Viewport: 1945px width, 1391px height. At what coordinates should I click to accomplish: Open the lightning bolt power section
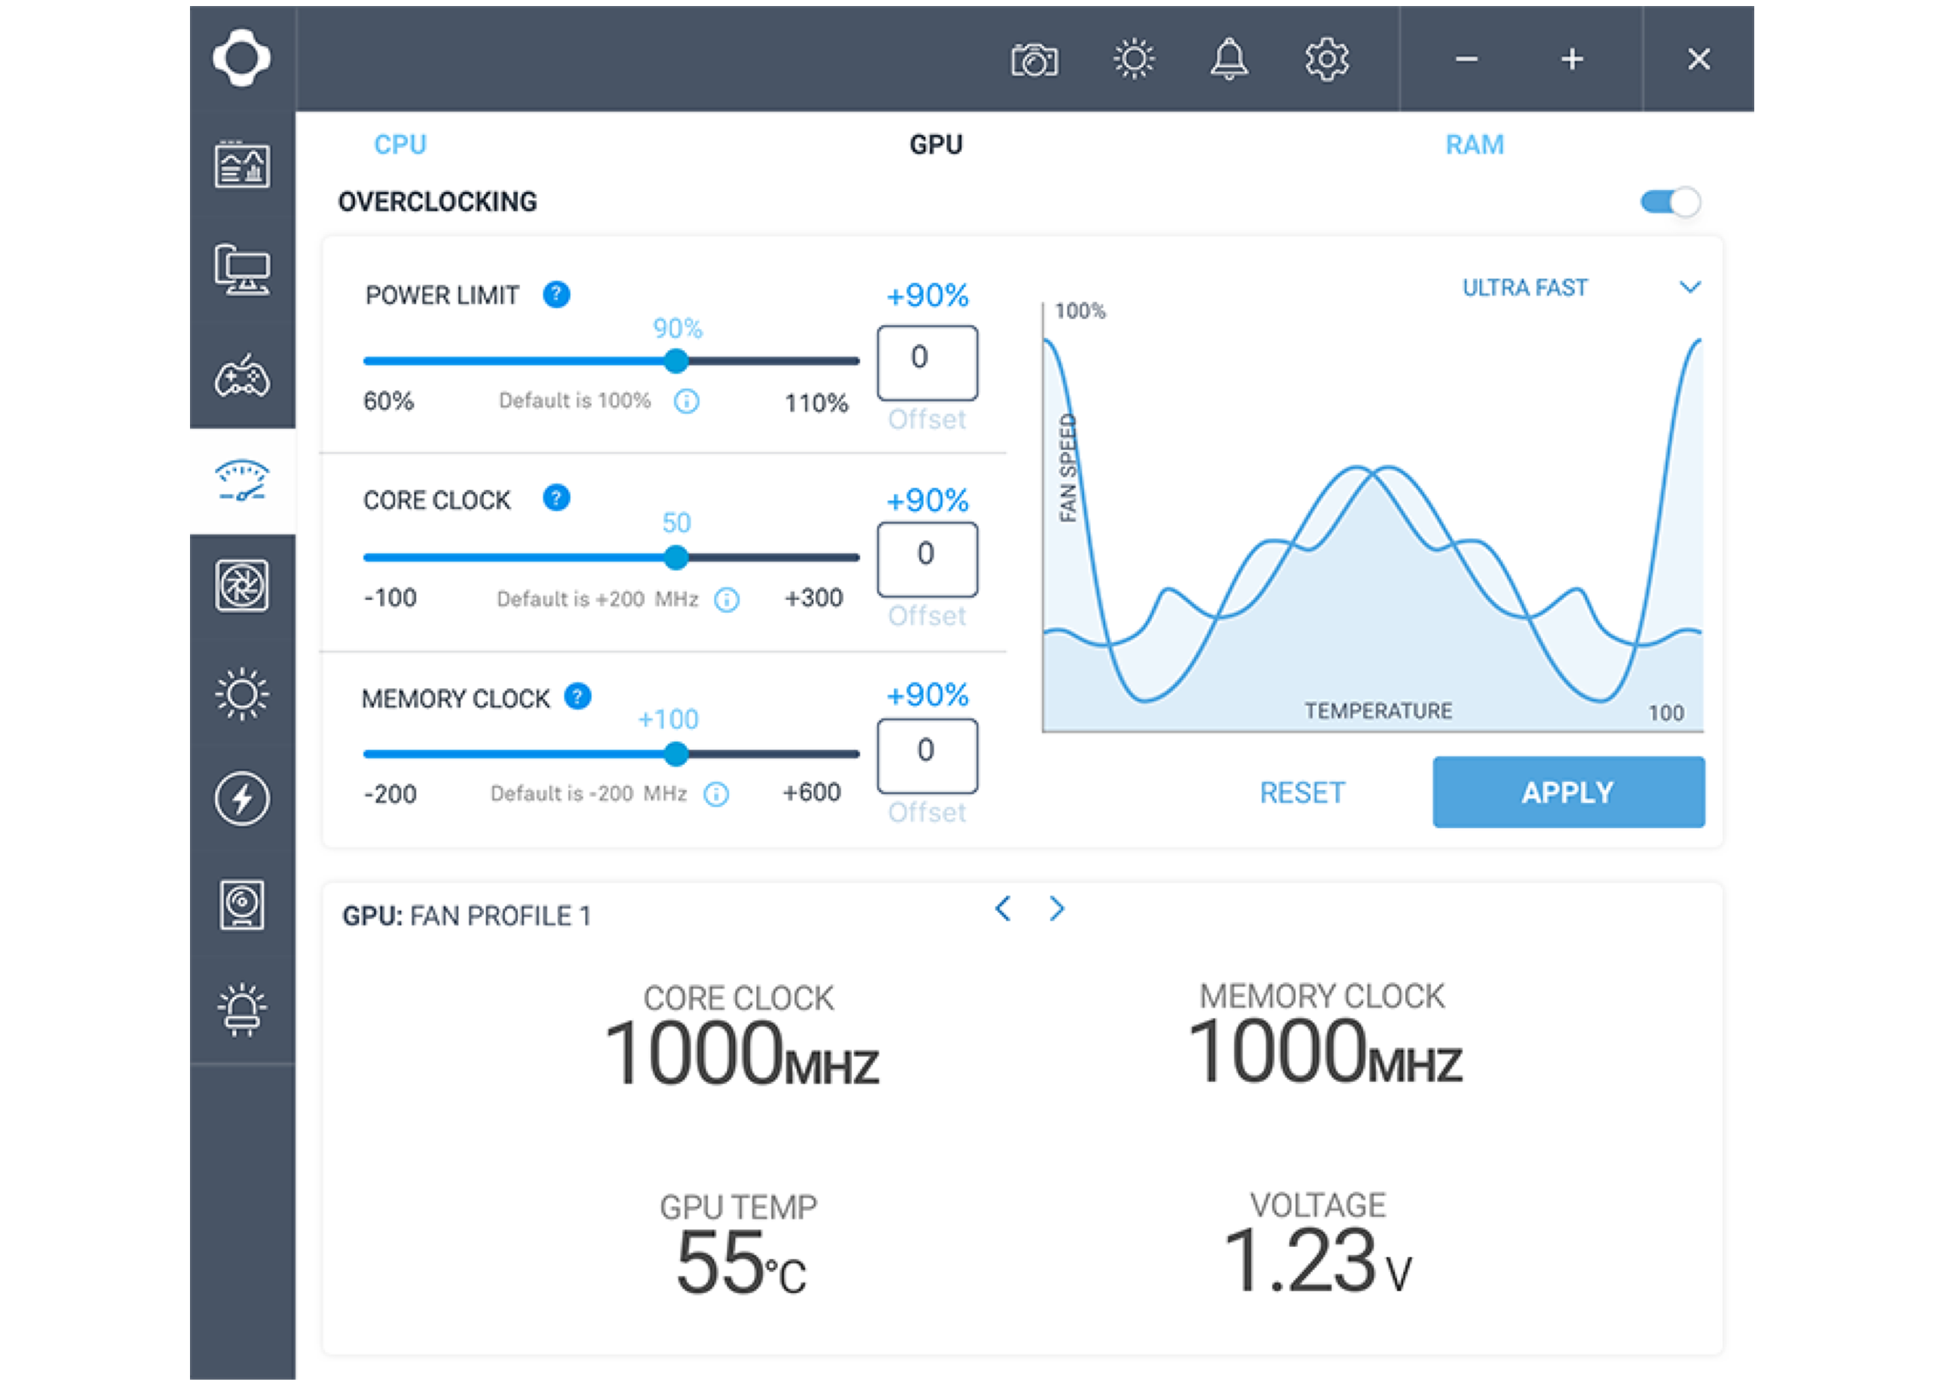pyautogui.click(x=241, y=798)
